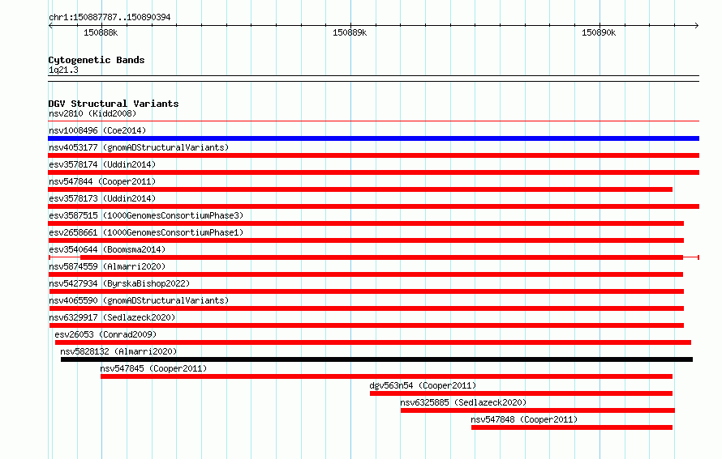
Task: Click the 150890k ruler label
Action: [599, 32]
